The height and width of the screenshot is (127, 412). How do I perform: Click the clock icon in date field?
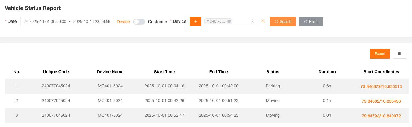coord(26,21)
